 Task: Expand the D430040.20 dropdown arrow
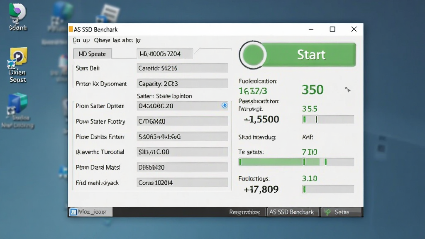click(225, 105)
